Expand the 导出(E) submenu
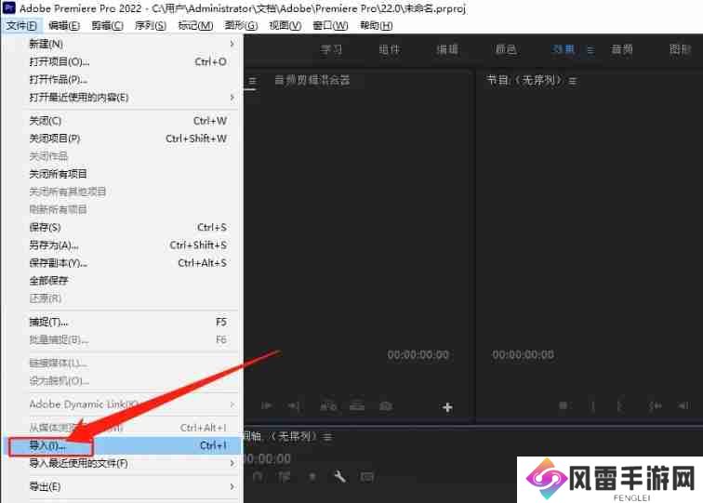The image size is (703, 503). click(232, 486)
